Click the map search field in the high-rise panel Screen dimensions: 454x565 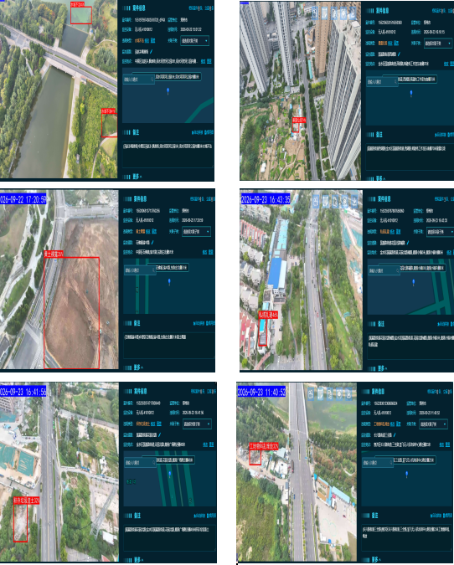[382, 82]
